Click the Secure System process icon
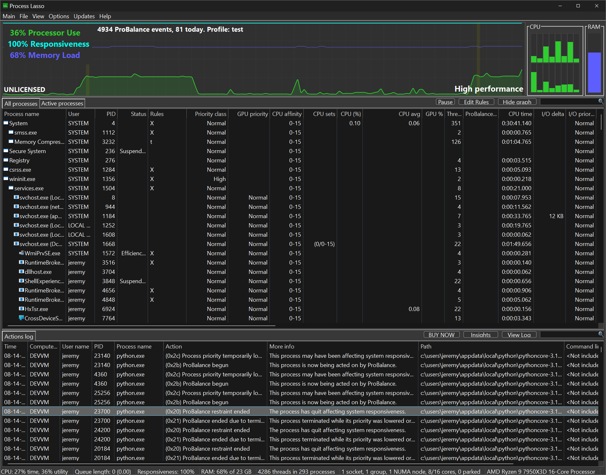 click(x=6, y=151)
